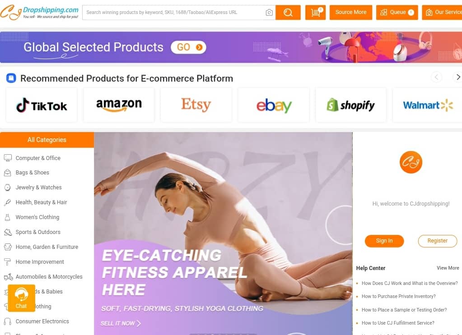
Task: Select the Amazon platform card
Action: click(x=119, y=105)
